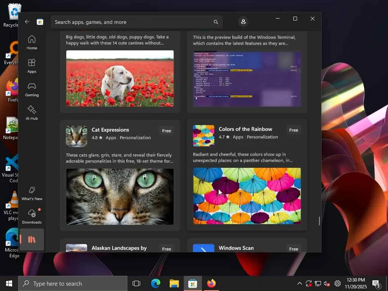
Task: Click Microsoft Store taskbar icon
Action: [192, 283]
